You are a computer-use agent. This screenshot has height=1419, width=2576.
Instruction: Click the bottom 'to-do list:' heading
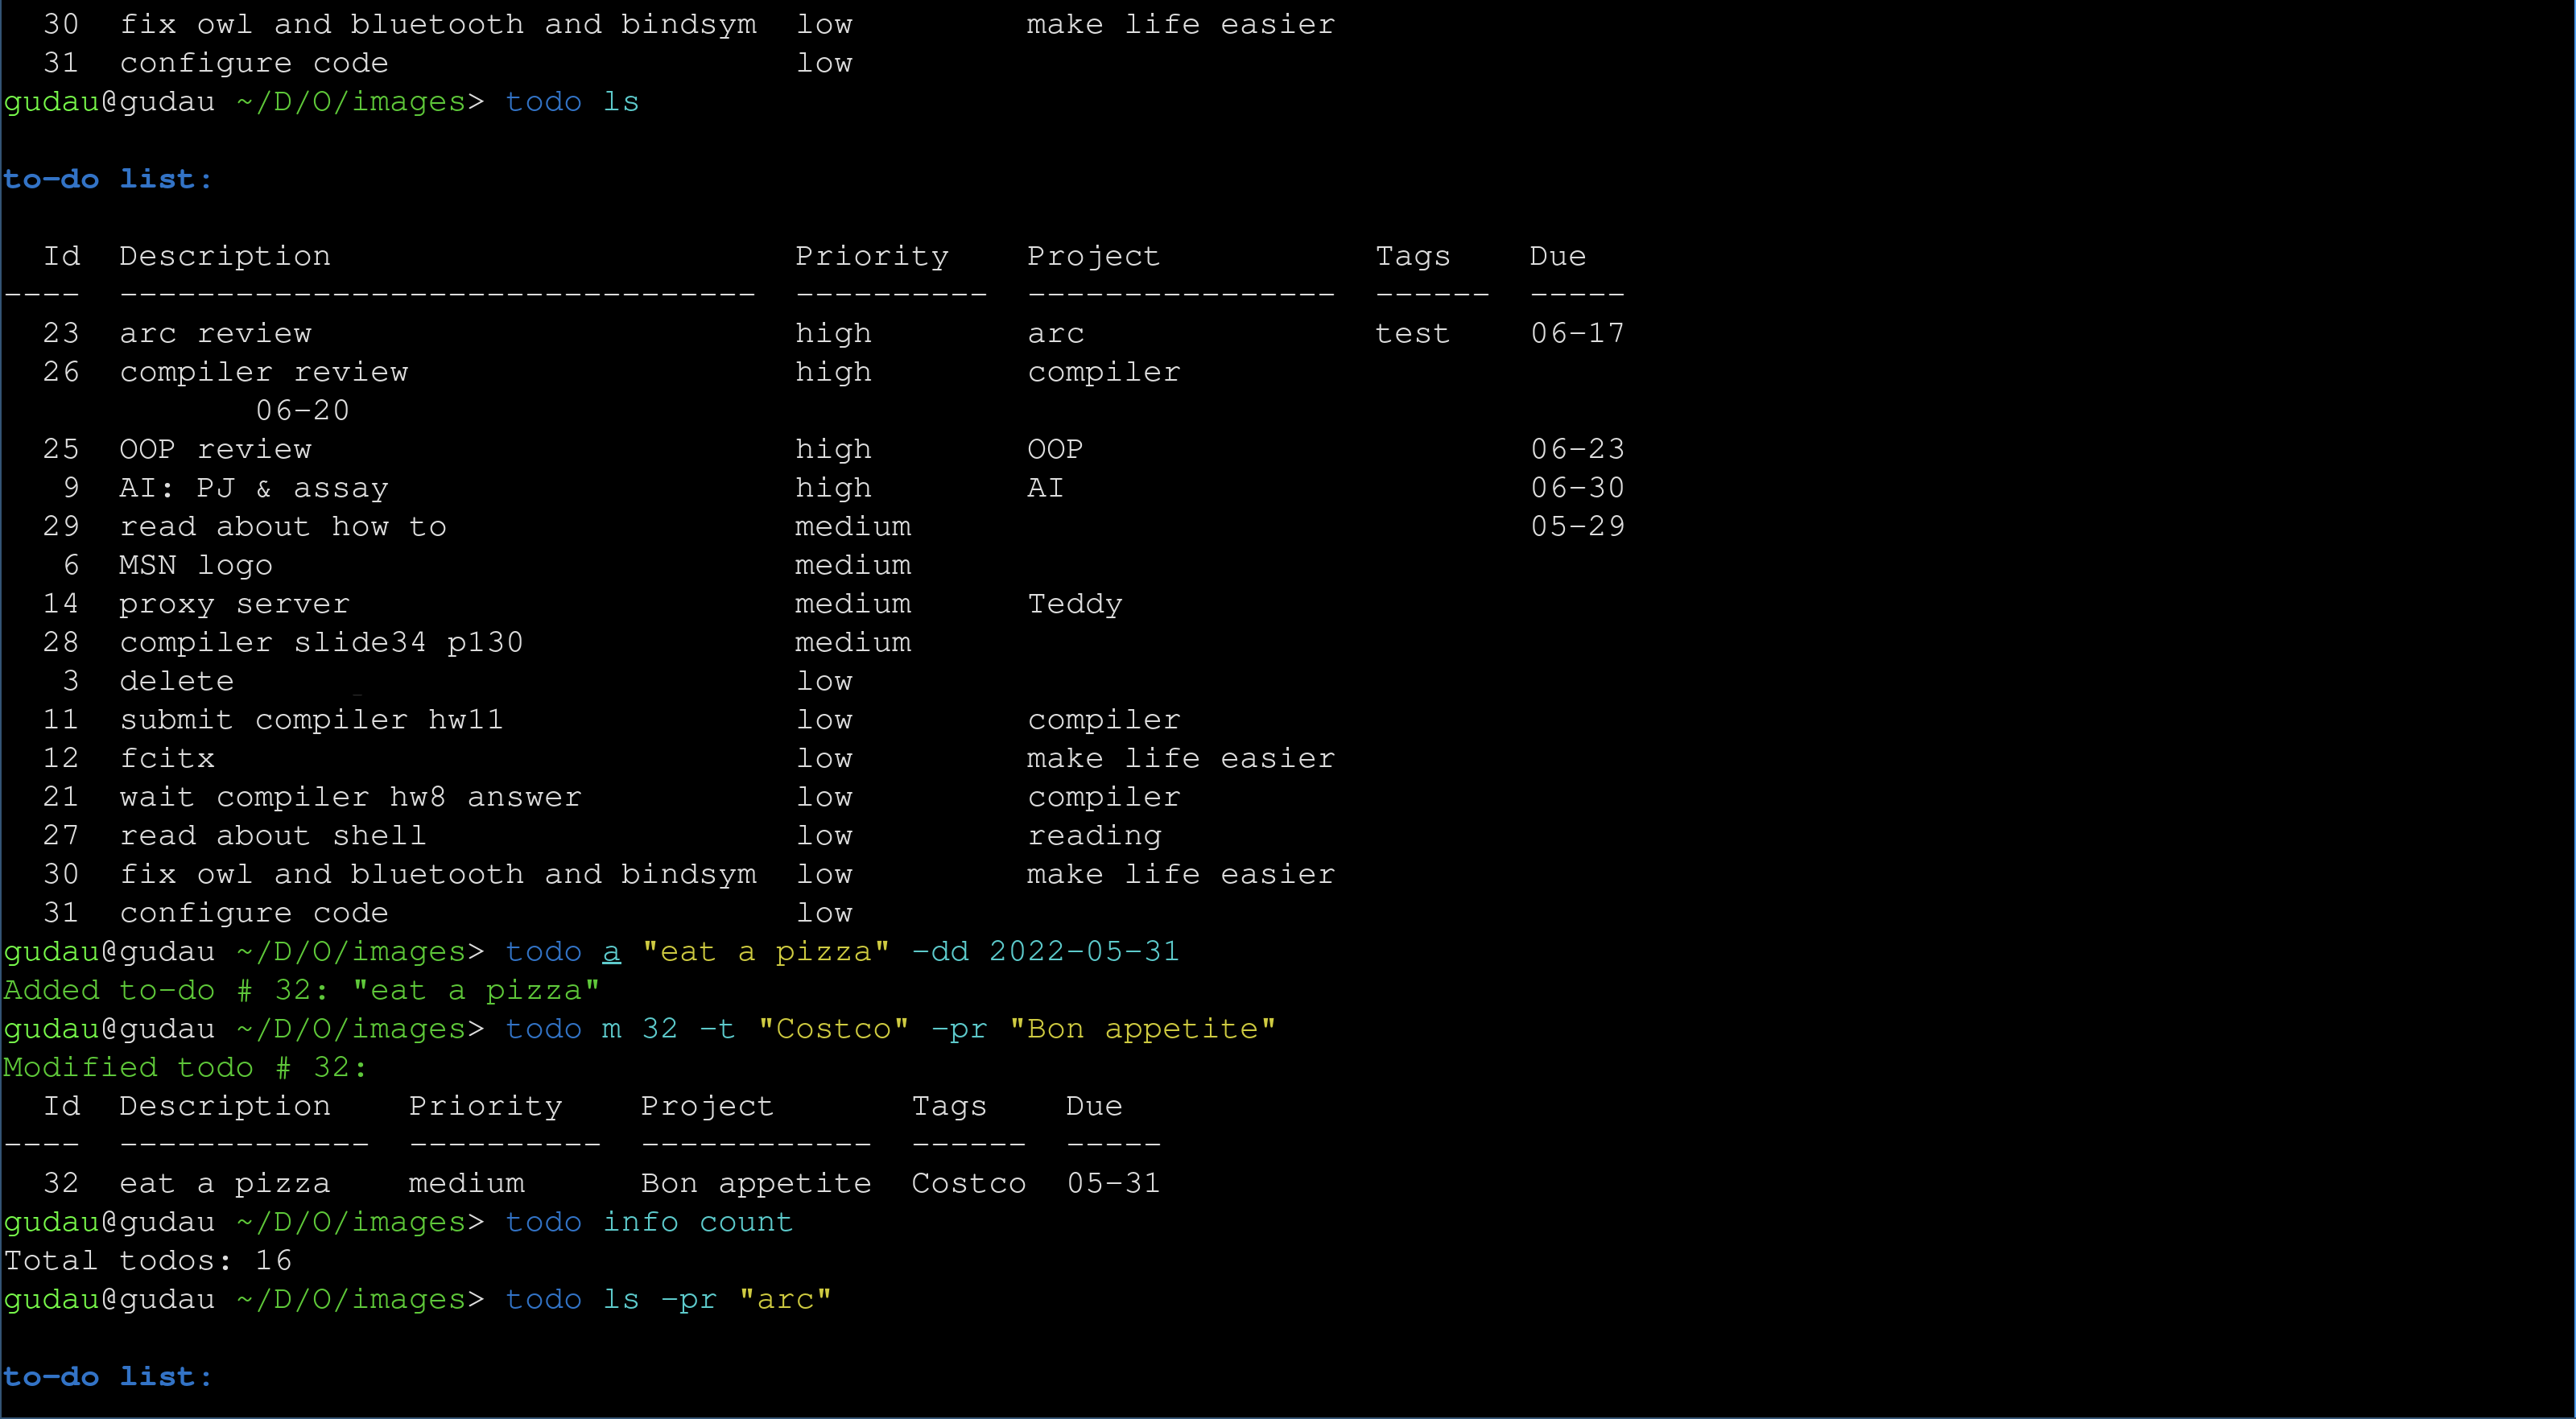click(108, 1377)
